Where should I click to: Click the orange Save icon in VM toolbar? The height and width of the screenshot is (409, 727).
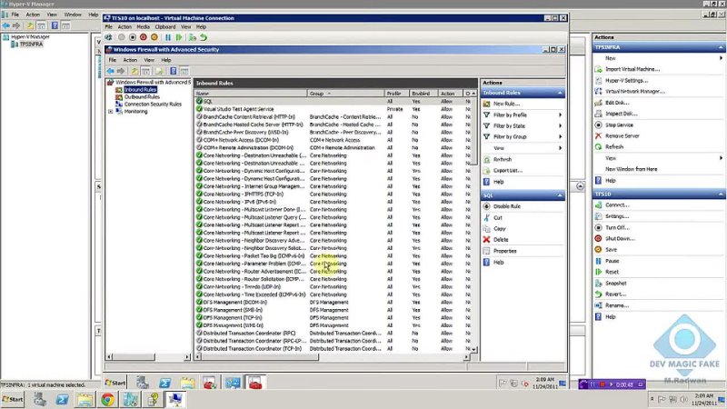154,37
